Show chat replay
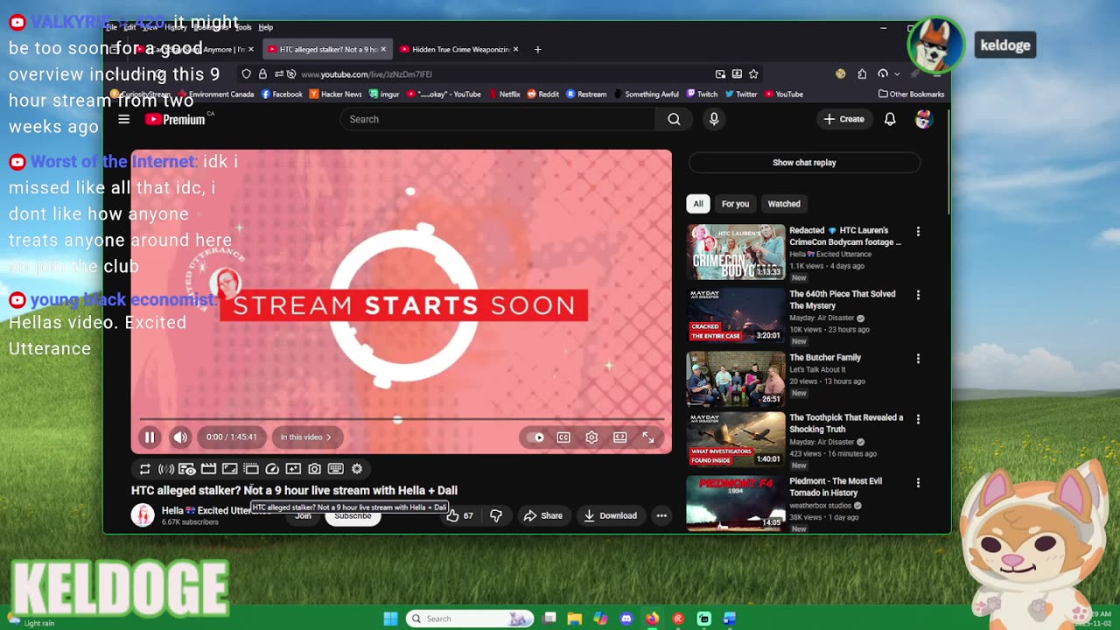 point(804,163)
